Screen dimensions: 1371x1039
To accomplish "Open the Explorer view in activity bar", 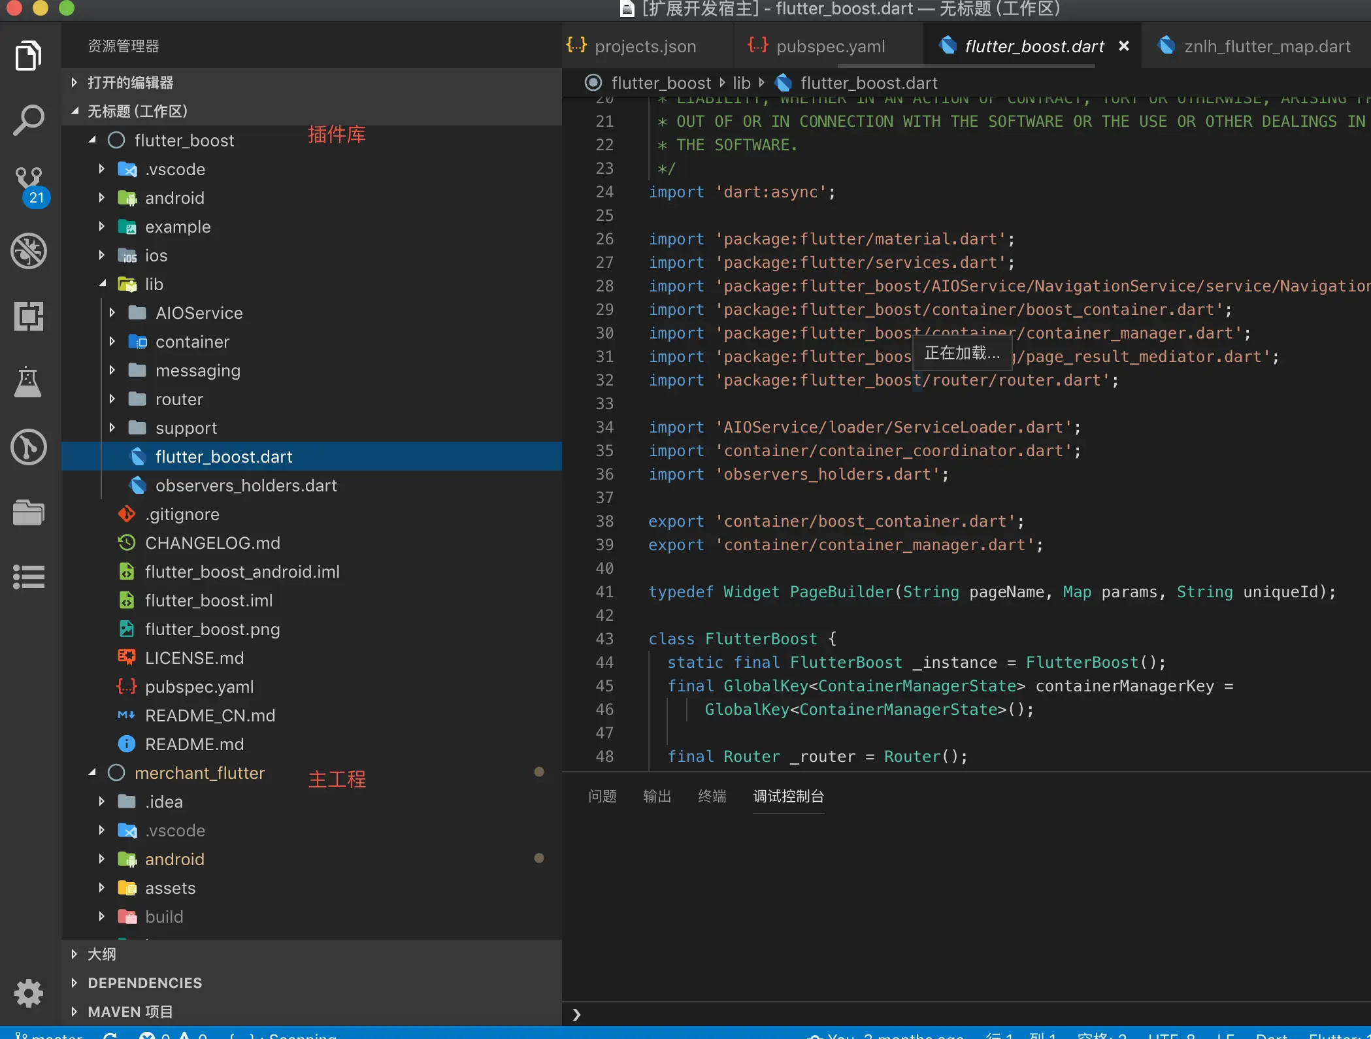I will click(x=29, y=56).
